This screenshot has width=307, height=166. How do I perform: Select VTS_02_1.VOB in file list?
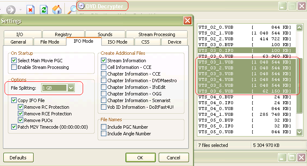point(246,33)
